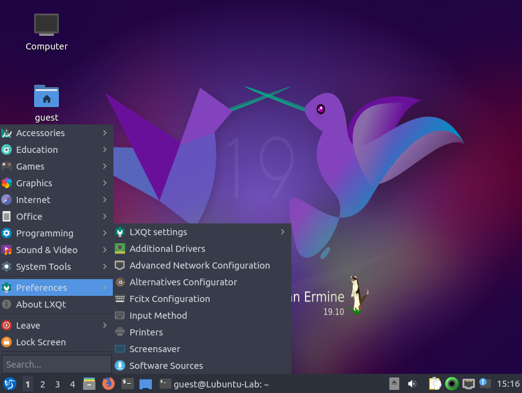Click the Additional Drivers chip icon
This screenshot has width=522, height=393.
[120, 249]
